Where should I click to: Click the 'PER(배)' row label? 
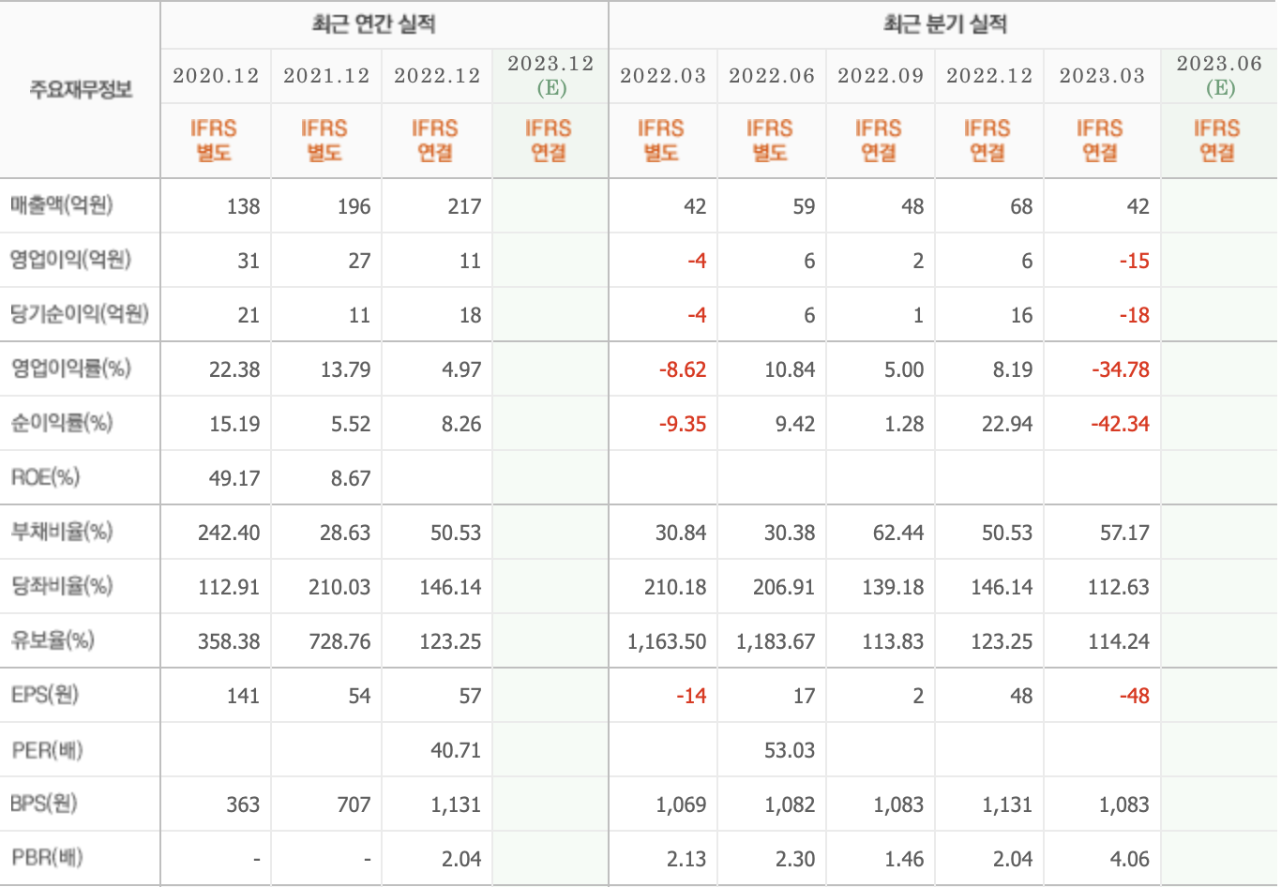47,749
